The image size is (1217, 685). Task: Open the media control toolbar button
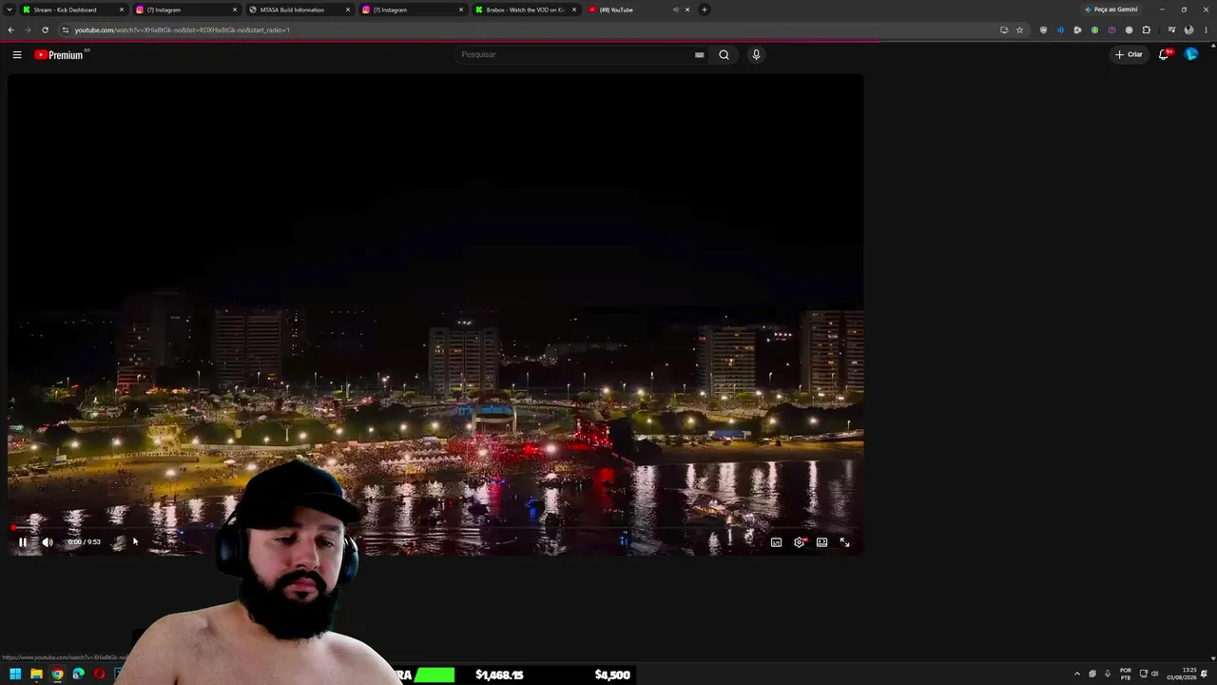click(1171, 29)
